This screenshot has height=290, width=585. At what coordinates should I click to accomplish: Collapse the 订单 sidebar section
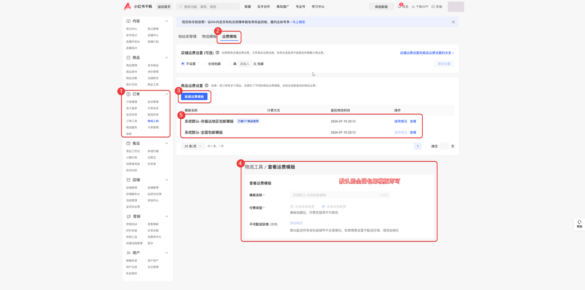tap(166, 94)
